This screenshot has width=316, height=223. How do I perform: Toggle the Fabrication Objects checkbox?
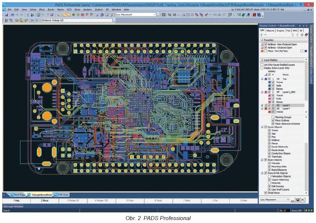click(269, 176)
